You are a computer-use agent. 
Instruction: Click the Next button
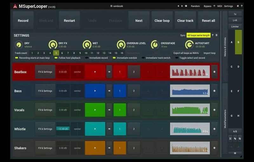coord(139,21)
